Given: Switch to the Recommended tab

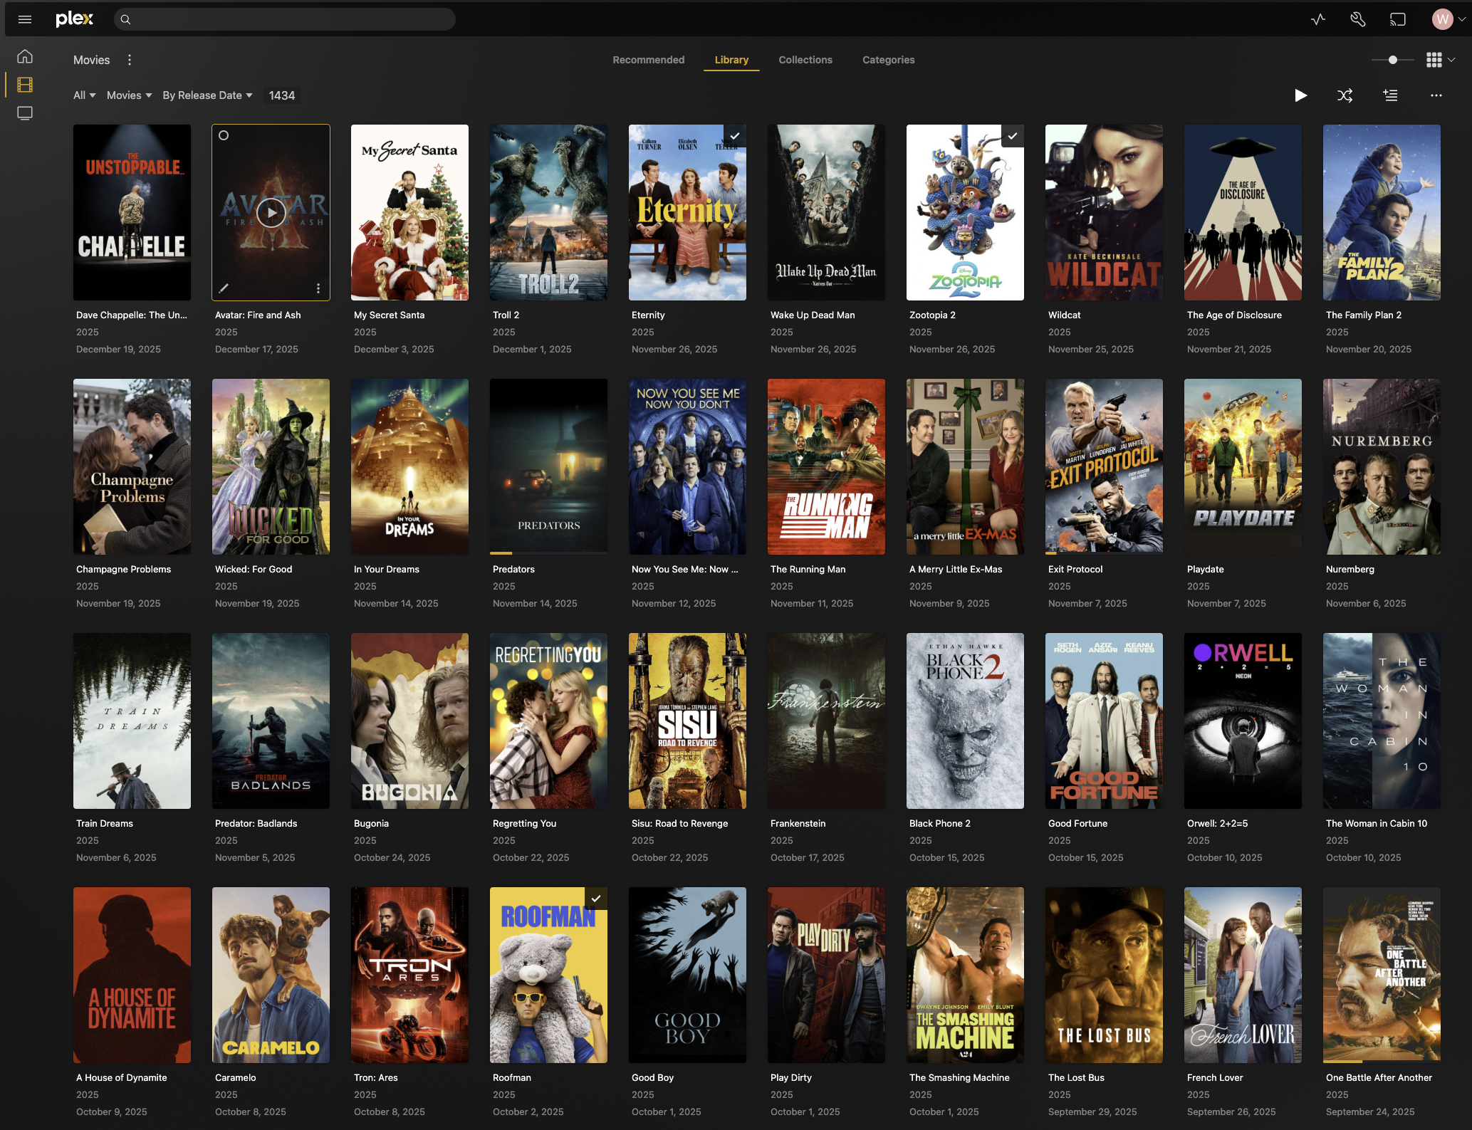Looking at the screenshot, I should pos(648,60).
